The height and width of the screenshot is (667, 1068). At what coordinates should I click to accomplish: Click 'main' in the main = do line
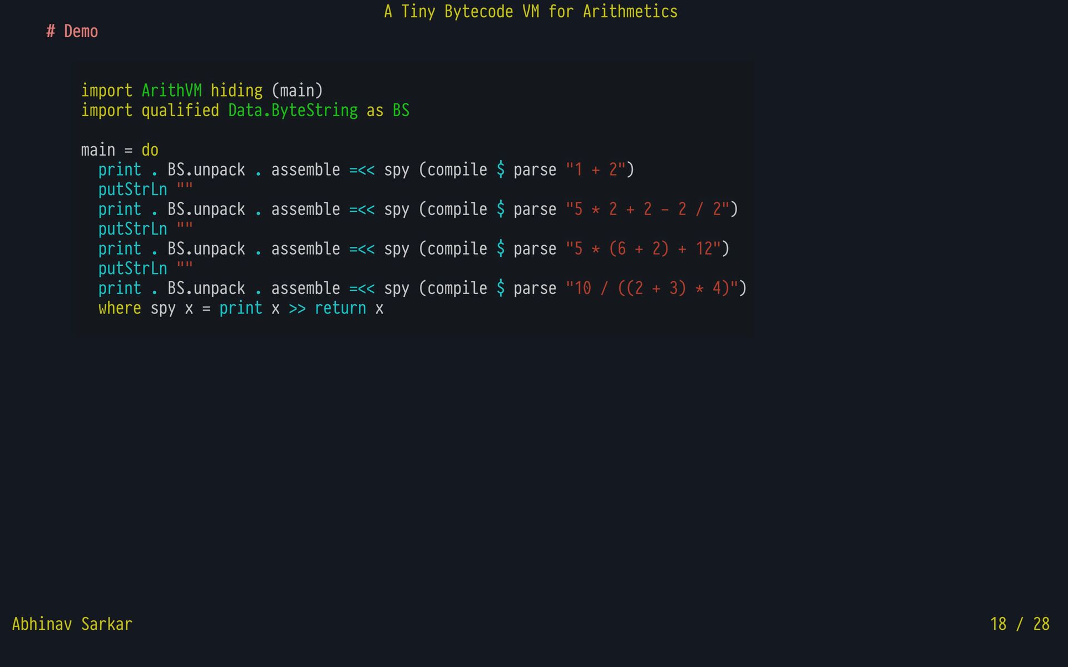pos(98,150)
